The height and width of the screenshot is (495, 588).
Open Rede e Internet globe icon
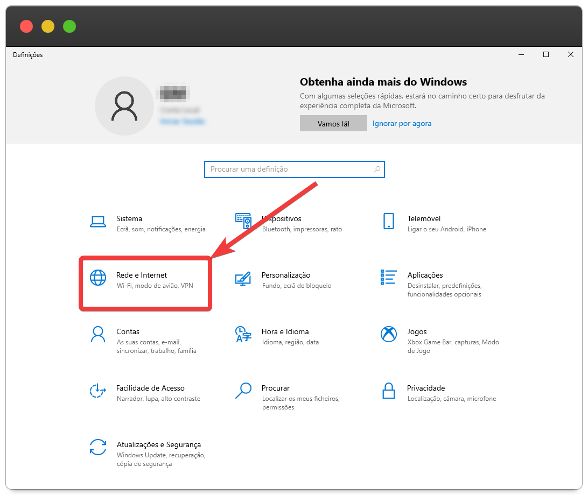pyautogui.click(x=98, y=278)
